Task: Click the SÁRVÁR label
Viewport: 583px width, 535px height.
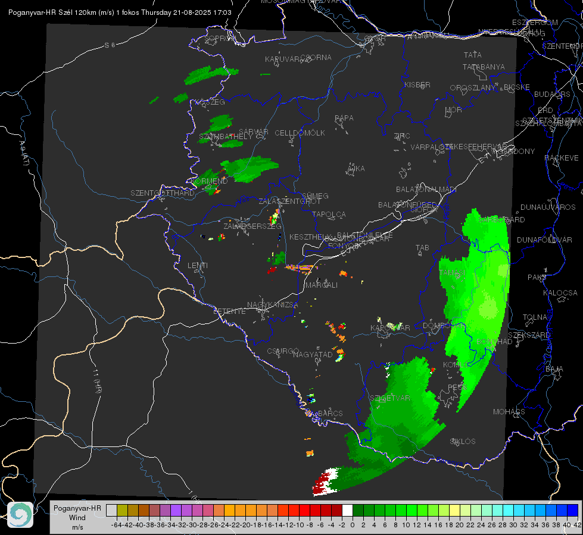Action: click(x=254, y=131)
